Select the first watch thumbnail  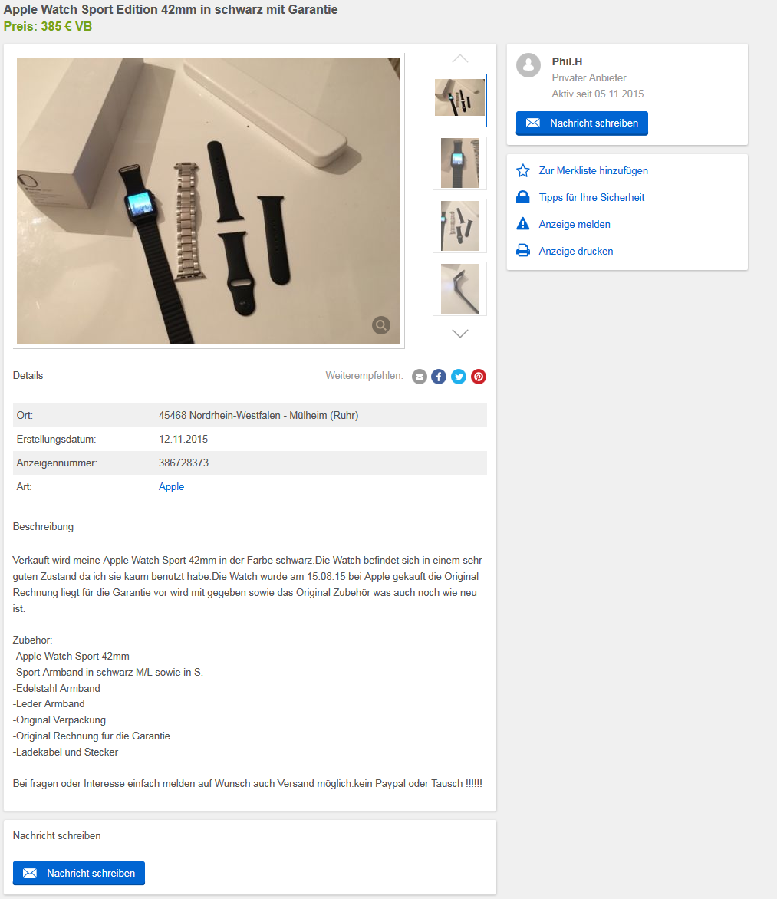coord(460,97)
